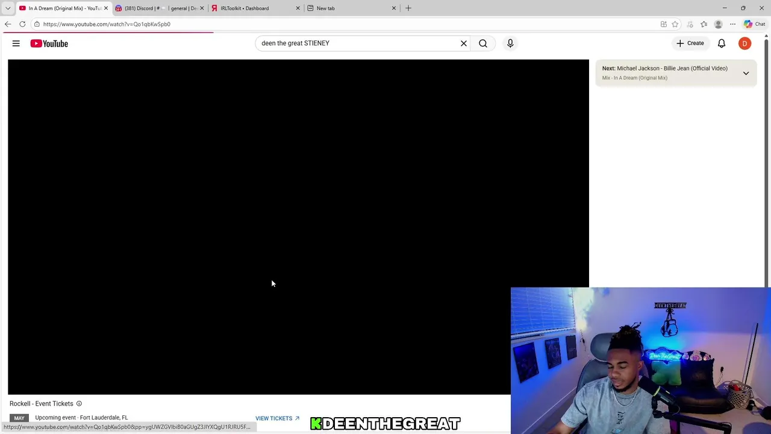Viewport: 771px width, 434px height.
Task: Open the Create menu
Action: pyautogui.click(x=690, y=43)
